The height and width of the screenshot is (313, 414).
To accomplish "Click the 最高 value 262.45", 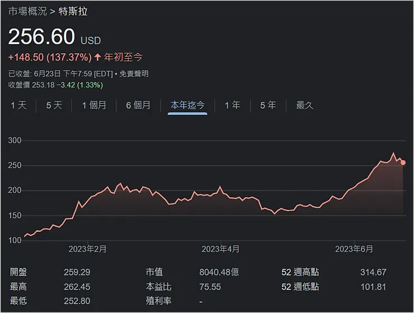I will coord(77,287).
